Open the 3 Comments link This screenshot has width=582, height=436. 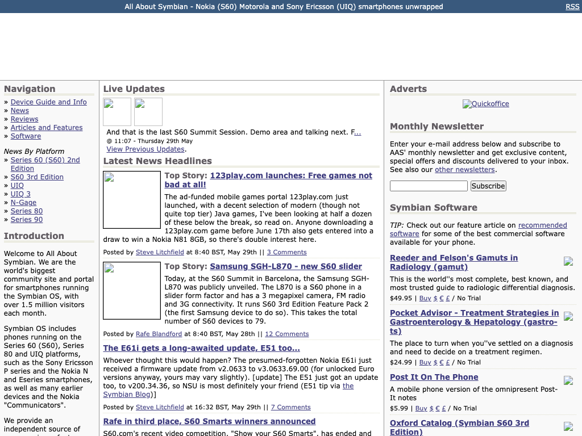coord(287,252)
